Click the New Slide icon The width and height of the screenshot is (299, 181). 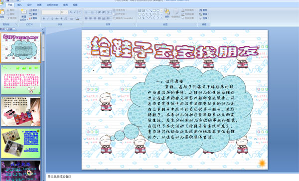tap(23, 12)
